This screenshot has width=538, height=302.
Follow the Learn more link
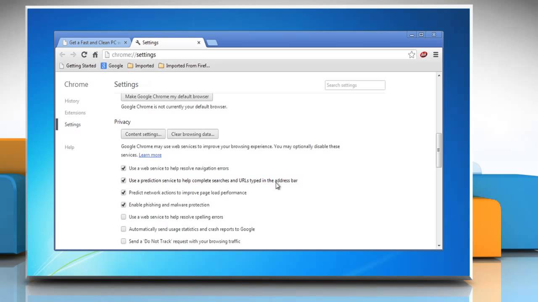[x=150, y=155]
